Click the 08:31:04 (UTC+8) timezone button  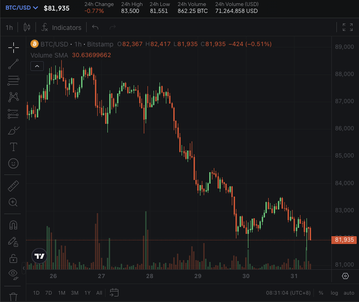[287, 293]
